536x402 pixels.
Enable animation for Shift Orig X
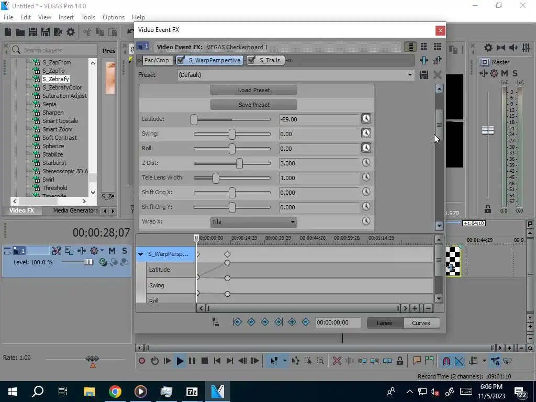[366, 192]
